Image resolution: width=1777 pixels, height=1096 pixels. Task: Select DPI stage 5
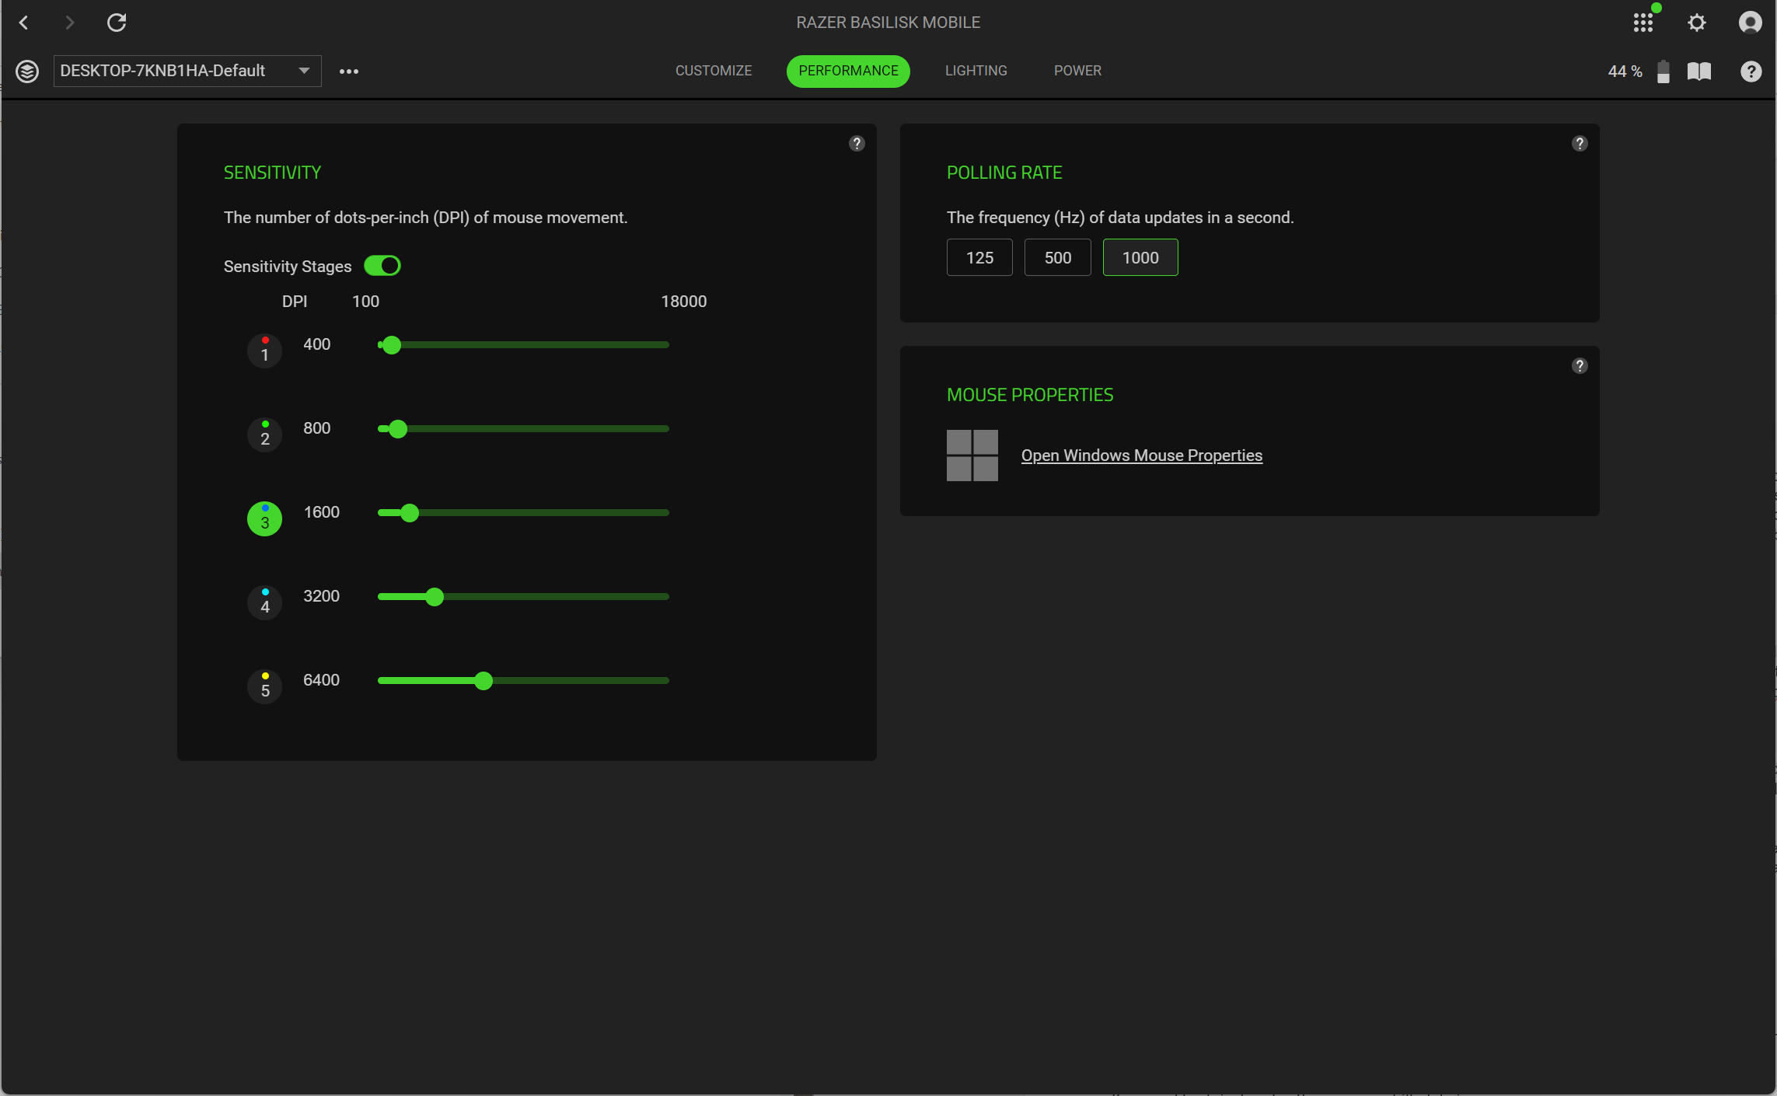click(x=265, y=686)
